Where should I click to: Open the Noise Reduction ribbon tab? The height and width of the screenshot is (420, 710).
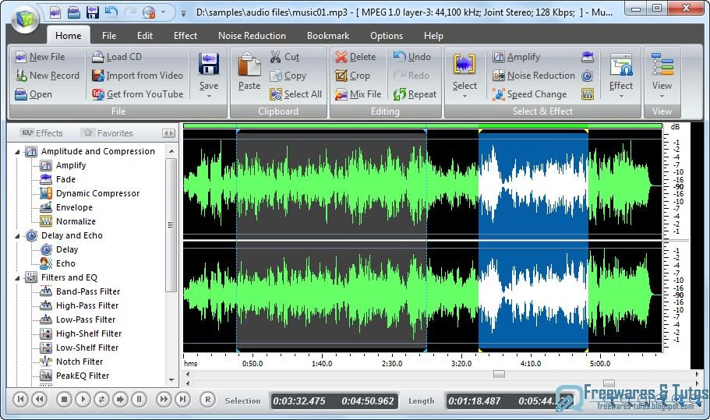pos(252,36)
